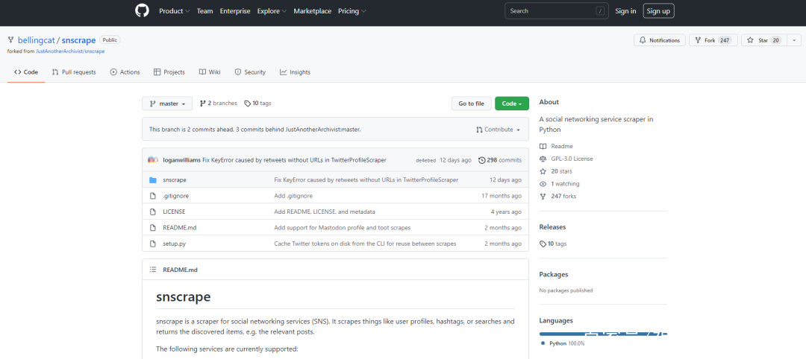Click the file icon beside setup.py
This screenshot has height=359, width=806.
coord(153,244)
